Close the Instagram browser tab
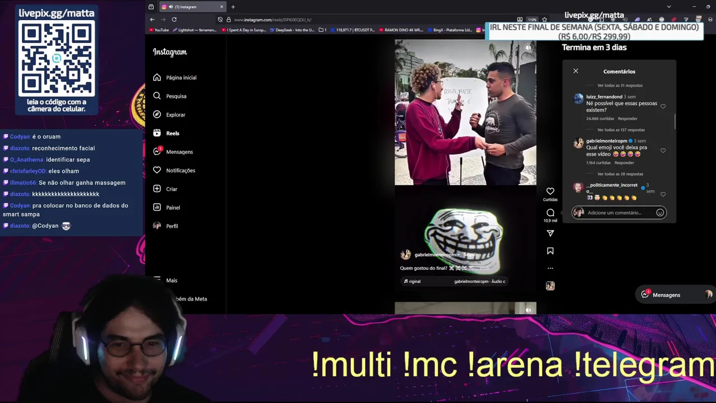The height and width of the screenshot is (403, 716). (222, 7)
